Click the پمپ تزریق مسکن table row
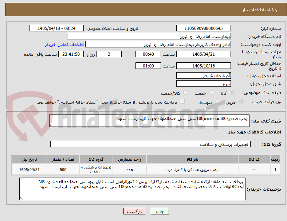Viewport: 287px width, 221px height. click(146, 170)
